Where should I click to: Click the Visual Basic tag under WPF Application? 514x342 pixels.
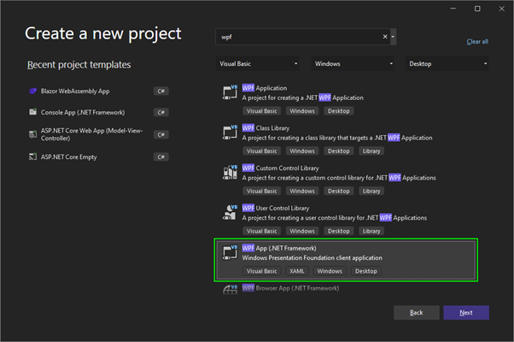(261, 111)
